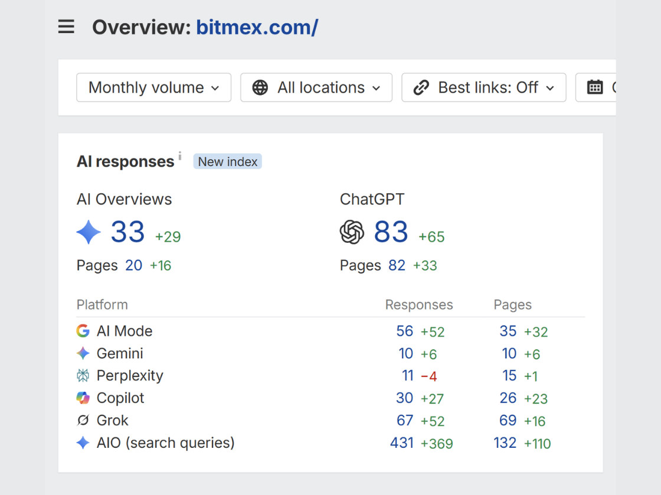Click the AIO (search queries) label
This screenshot has width=661, height=495.
165,443
